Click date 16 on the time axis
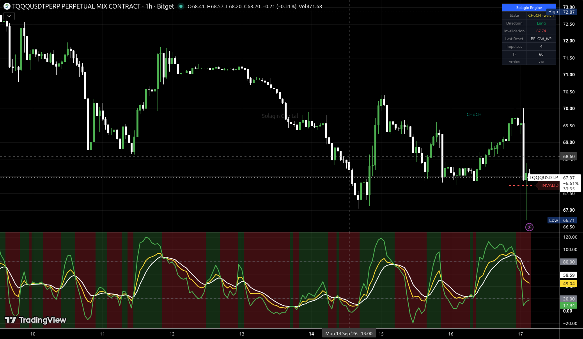Viewport: 583px width, 339px height. (451, 334)
